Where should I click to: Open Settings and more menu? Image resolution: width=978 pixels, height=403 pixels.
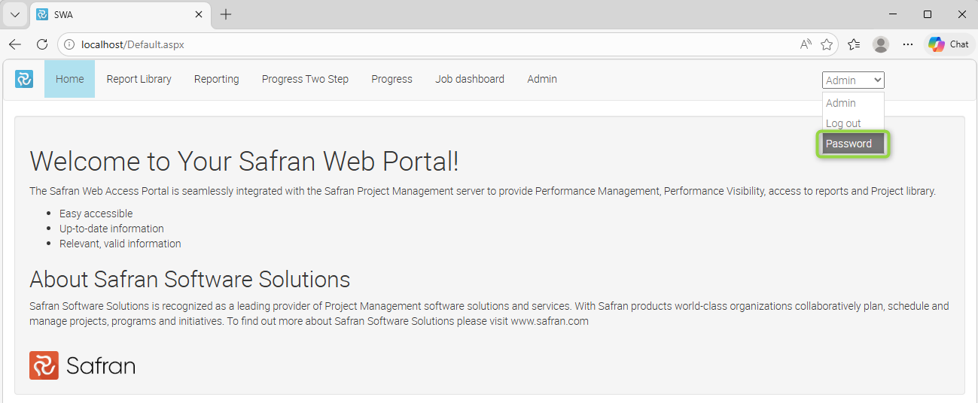coord(908,44)
